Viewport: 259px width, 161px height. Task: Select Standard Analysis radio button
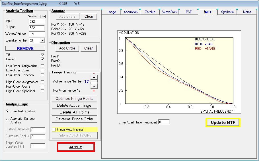pos(7,111)
